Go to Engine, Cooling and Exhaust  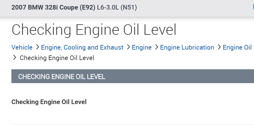pos(82,47)
